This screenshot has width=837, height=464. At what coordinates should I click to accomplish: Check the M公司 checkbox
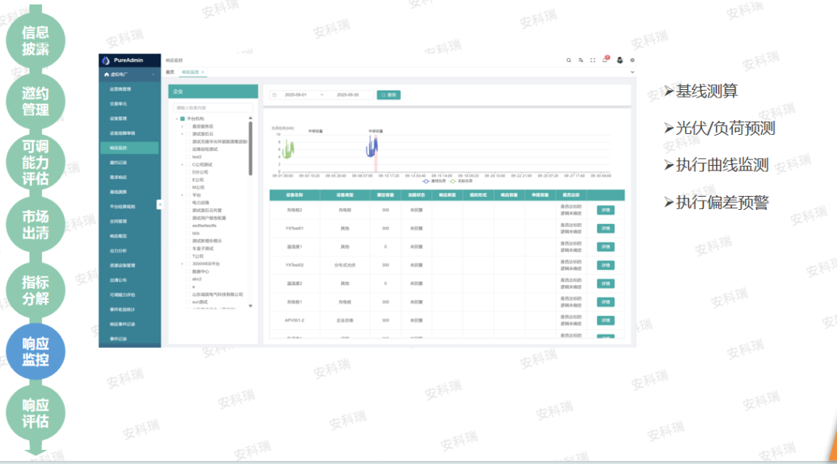pyautogui.click(x=188, y=187)
